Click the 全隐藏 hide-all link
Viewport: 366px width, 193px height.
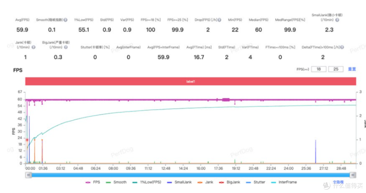coord(338,182)
